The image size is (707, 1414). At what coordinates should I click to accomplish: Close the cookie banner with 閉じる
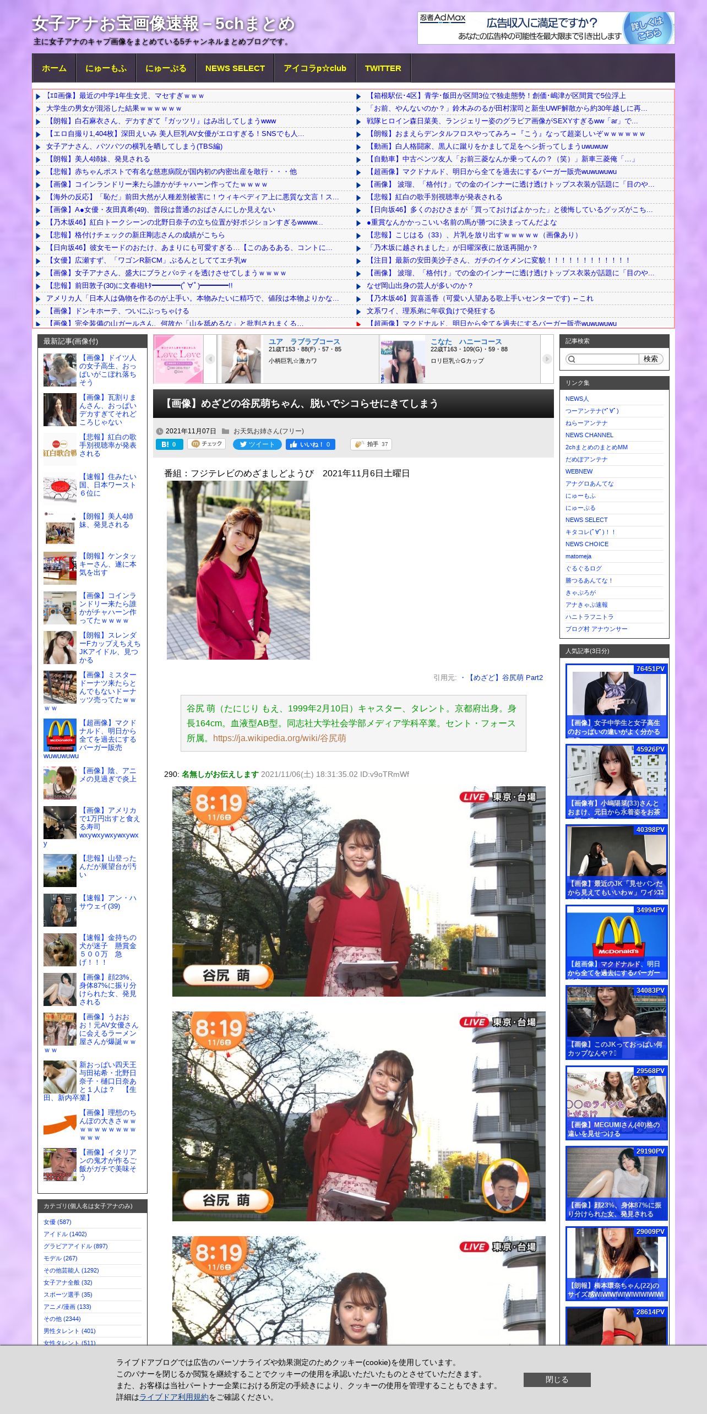557,1379
